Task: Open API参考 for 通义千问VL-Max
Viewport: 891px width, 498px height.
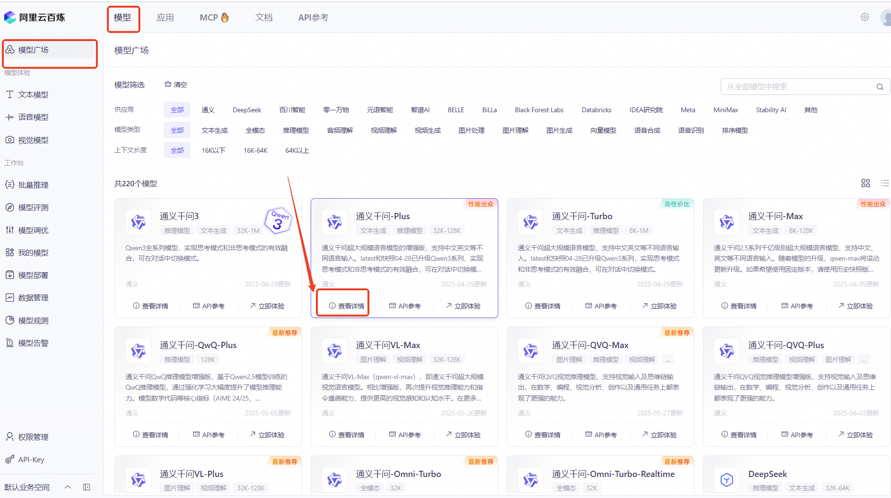Action: click(x=405, y=435)
